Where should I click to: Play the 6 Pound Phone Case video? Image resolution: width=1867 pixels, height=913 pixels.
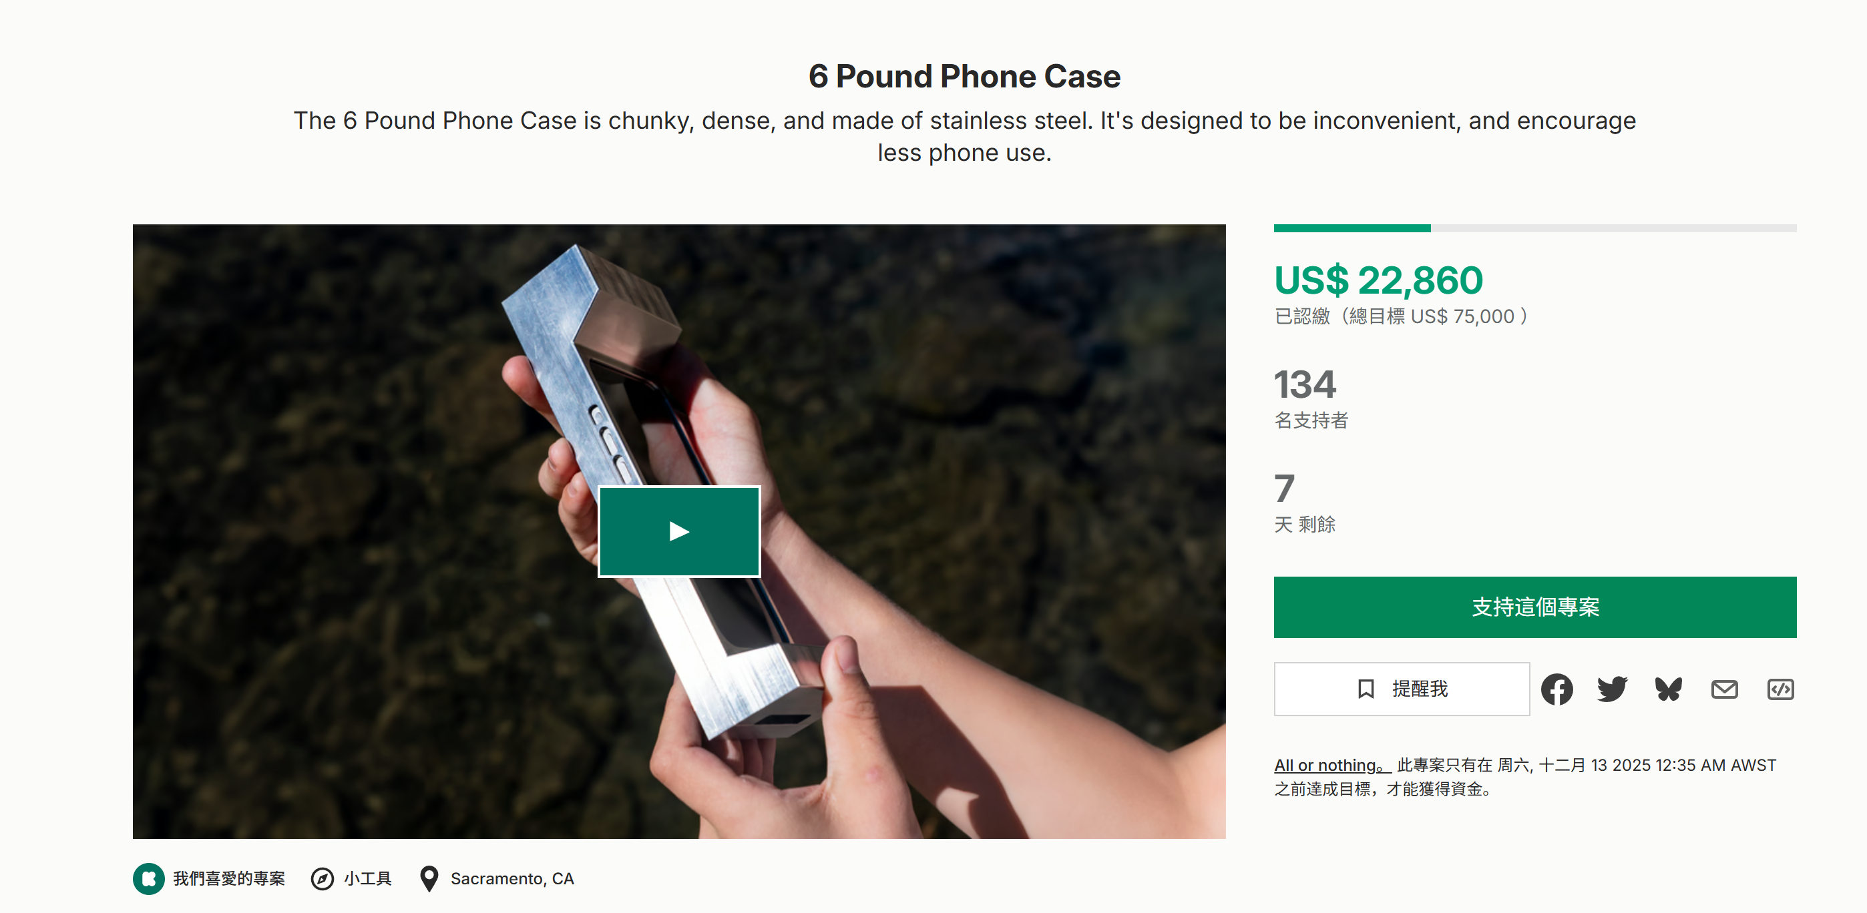pos(678,531)
